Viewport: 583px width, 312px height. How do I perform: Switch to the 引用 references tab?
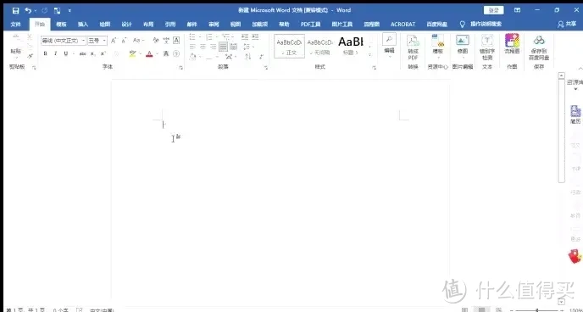[170, 25]
